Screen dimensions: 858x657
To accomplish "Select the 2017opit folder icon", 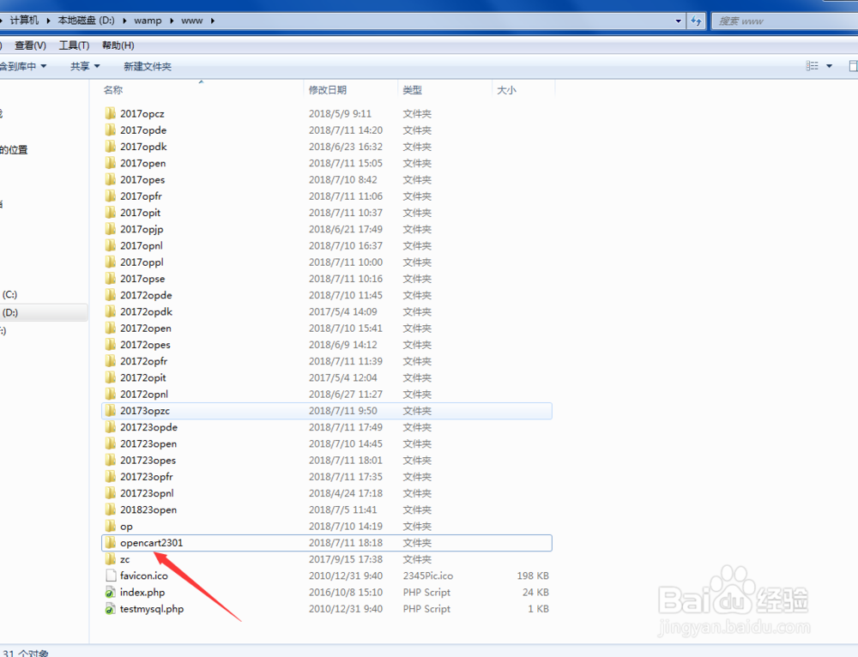I will coord(111,212).
